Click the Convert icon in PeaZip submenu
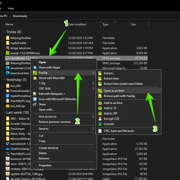Viewport: 180px width, 180px height. [x=100, y=124]
